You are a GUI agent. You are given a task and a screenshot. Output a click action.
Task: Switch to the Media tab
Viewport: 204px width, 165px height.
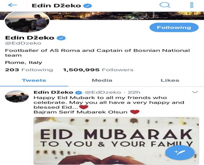click(102, 80)
